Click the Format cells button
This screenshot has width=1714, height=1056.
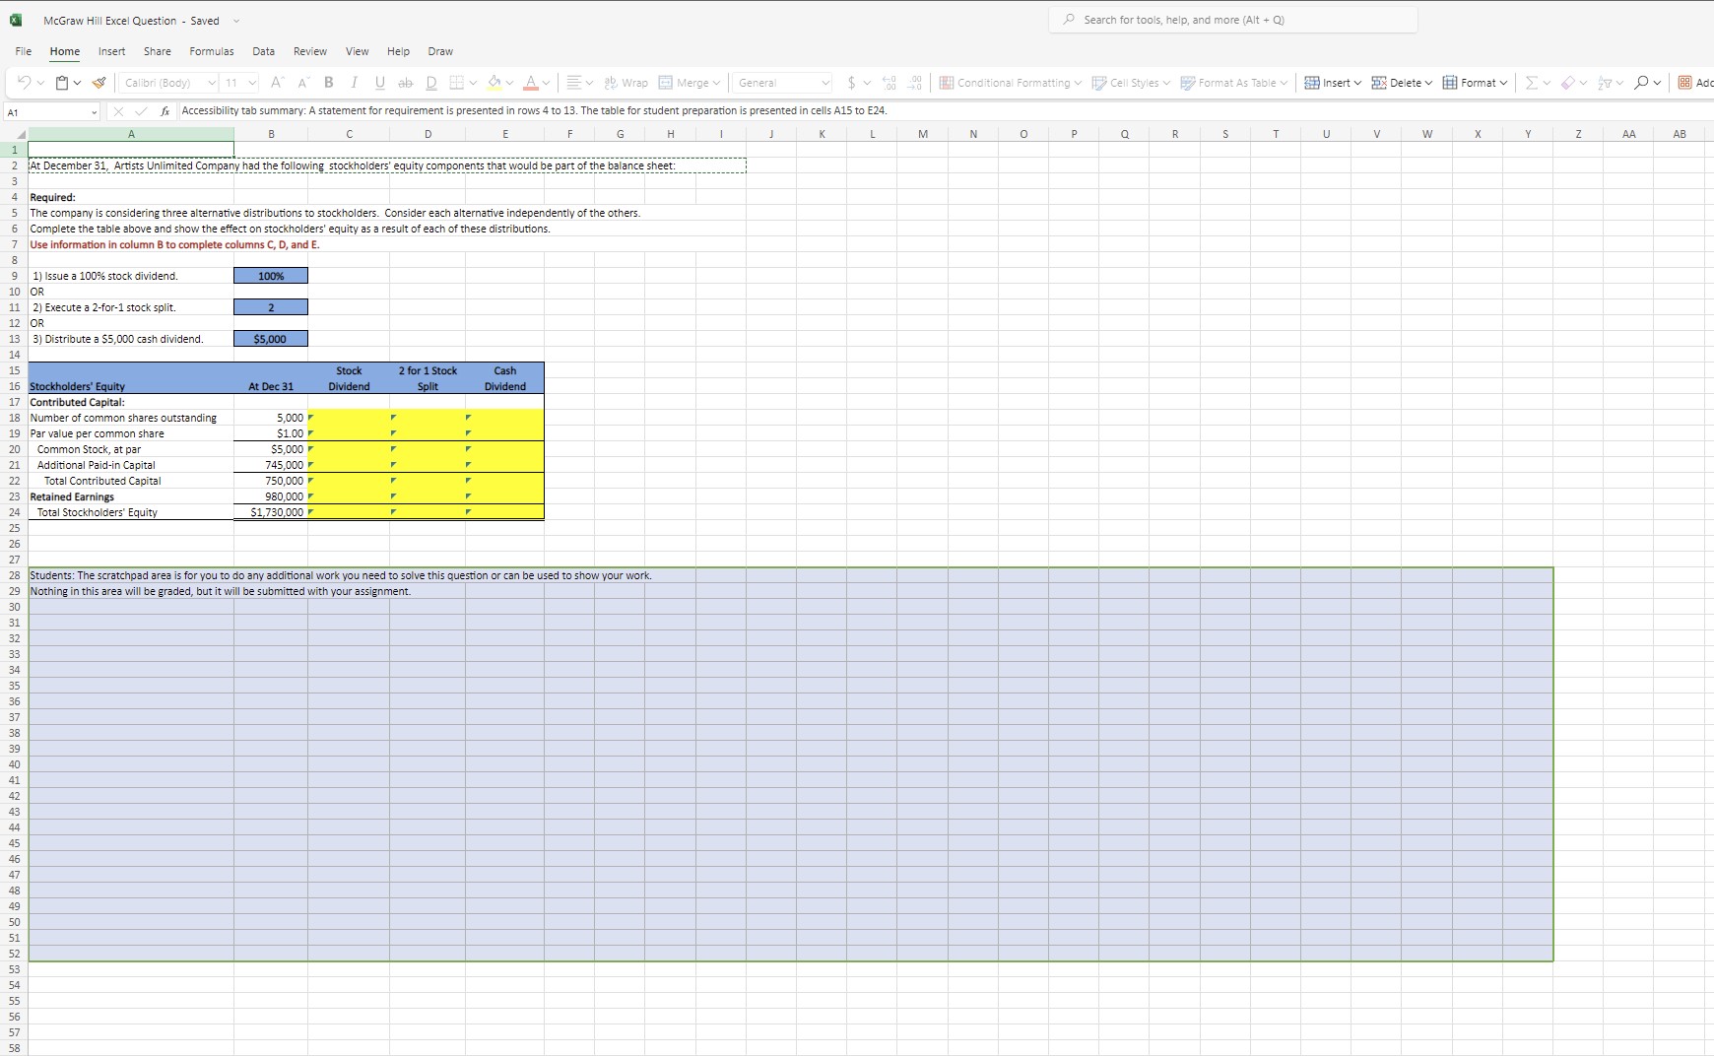pyautogui.click(x=1475, y=83)
